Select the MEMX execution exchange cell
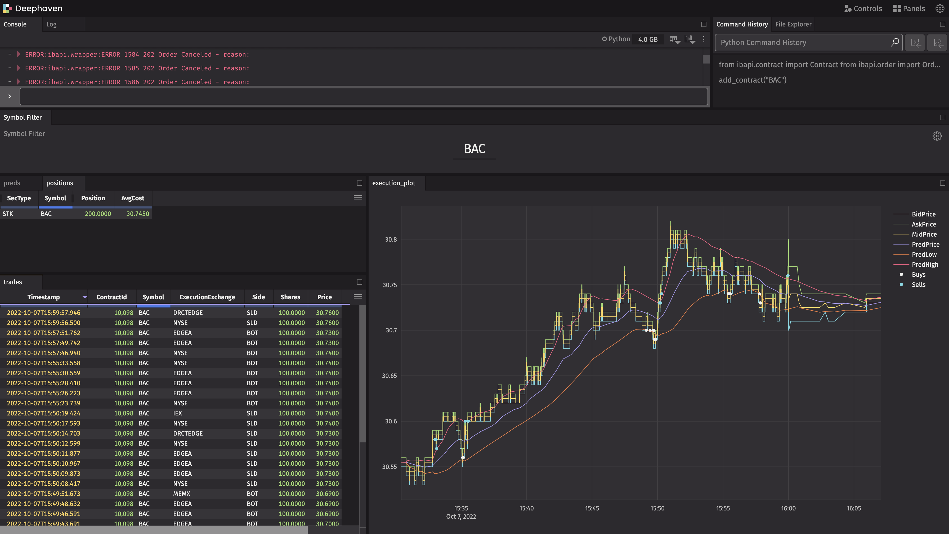This screenshot has width=949, height=534. (207, 494)
